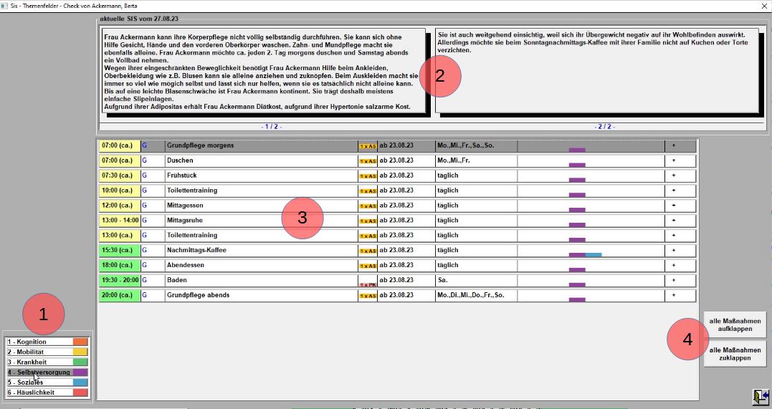Screen dimensions: 772x409
Task: Click the blue Soziales bar in Nachmittags-Kaffee row
Action: 594,255
